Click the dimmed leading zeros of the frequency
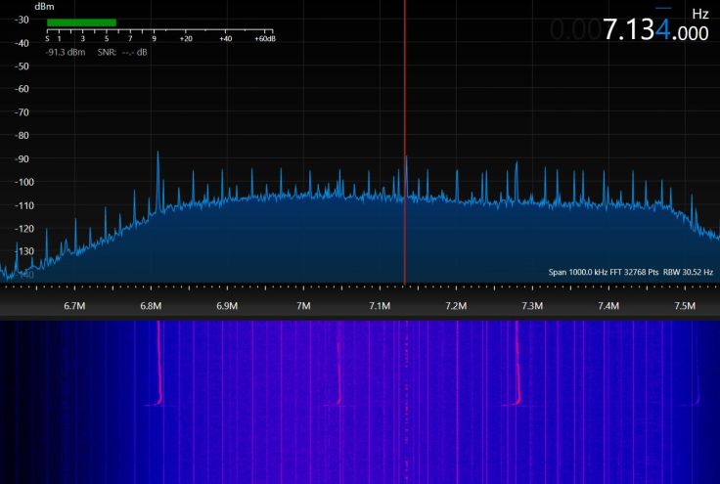The image size is (720, 484). click(x=574, y=30)
